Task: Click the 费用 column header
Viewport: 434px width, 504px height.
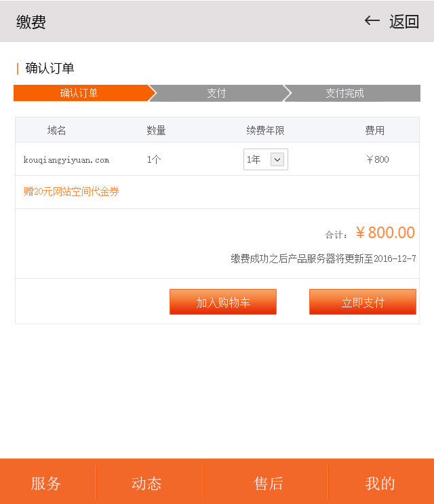Action: (375, 130)
